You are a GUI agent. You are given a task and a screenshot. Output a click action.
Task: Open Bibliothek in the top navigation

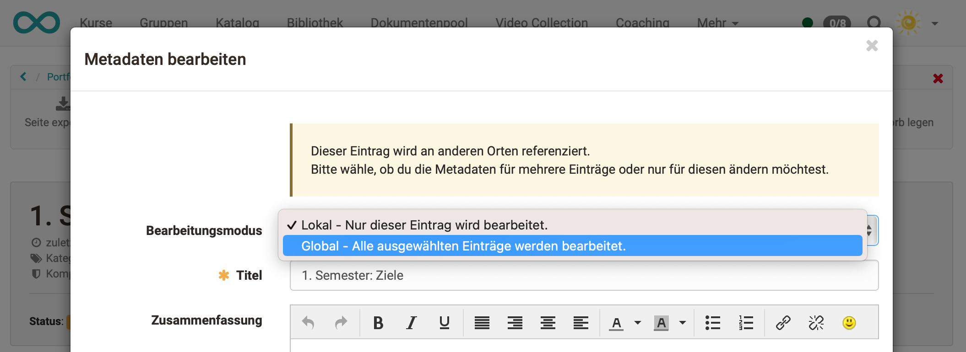click(315, 23)
